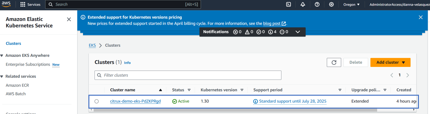Open Amazon ECR from the sidebar
This screenshot has height=114, width=430.
coord(17,85)
